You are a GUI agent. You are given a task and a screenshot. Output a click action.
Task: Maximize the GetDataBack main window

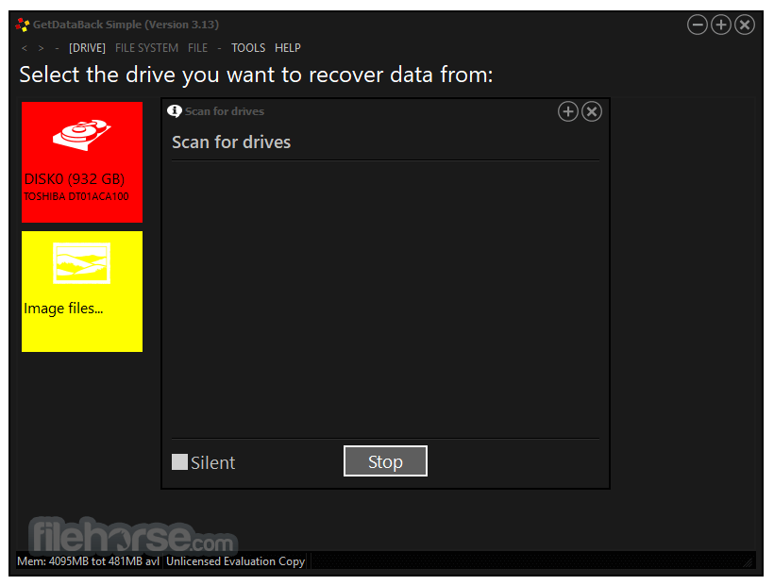721,25
